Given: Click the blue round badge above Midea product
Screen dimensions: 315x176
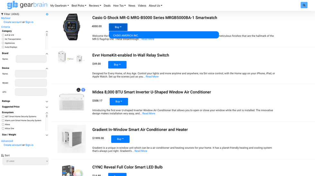Looking at the screenshot, I should tap(83, 90).
